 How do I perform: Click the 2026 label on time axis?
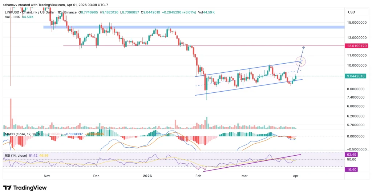point(147,176)
